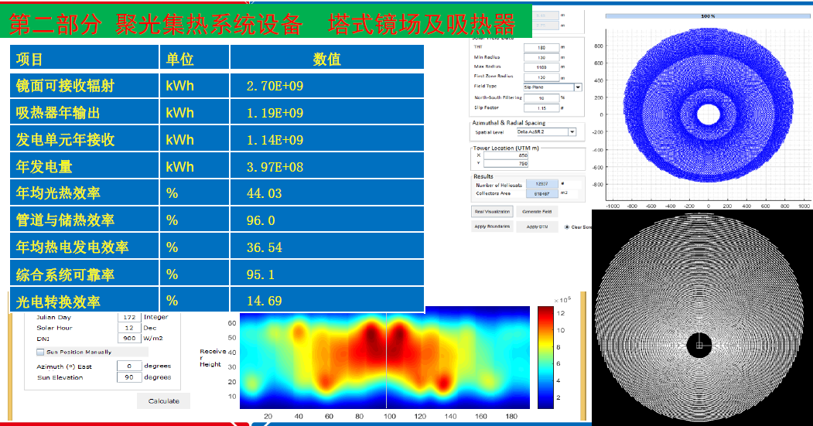Screen dimensions: 813x426
Task: Click the 单位 column header
Action: coord(179,59)
